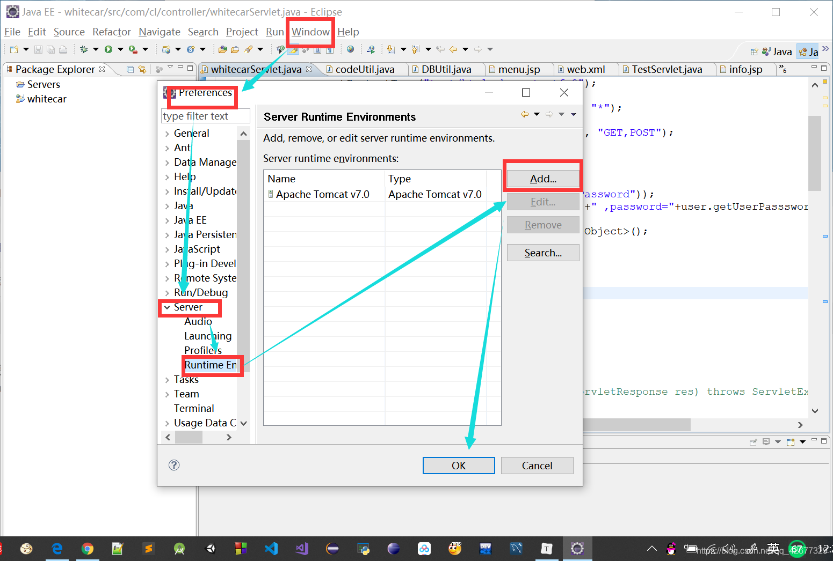Open Package Explorer view menu triangle
This screenshot has width=833, height=561.
[x=170, y=67]
